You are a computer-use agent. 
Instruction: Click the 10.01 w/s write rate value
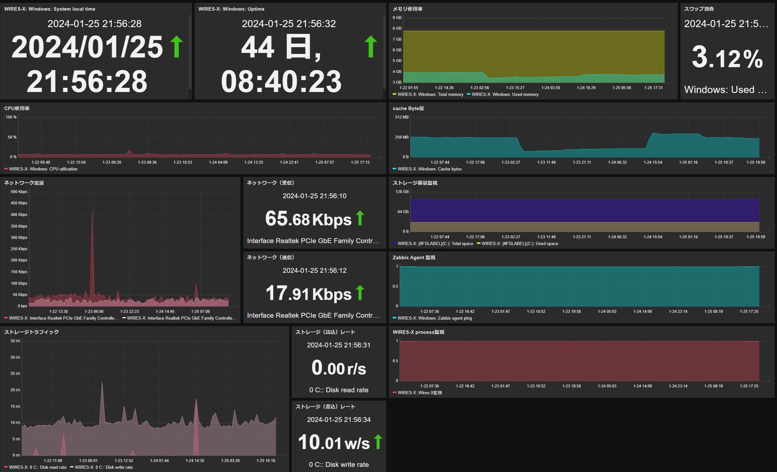click(x=334, y=442)
